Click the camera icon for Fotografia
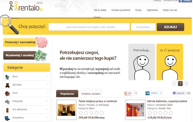The width and height of the screenshot is (193, 122). tap(7, 101)
